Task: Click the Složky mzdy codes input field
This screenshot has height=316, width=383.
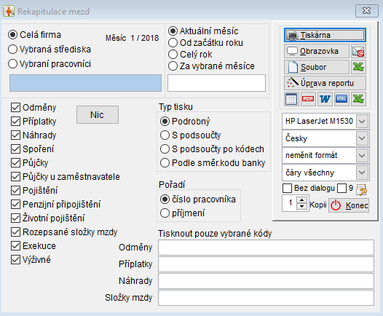Action: [266, 298]
